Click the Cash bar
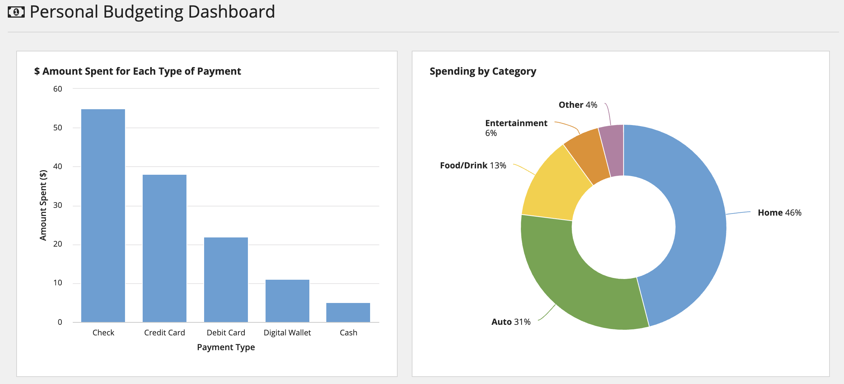The height and width of the screenshot is (384, 844). pos(348,312)
